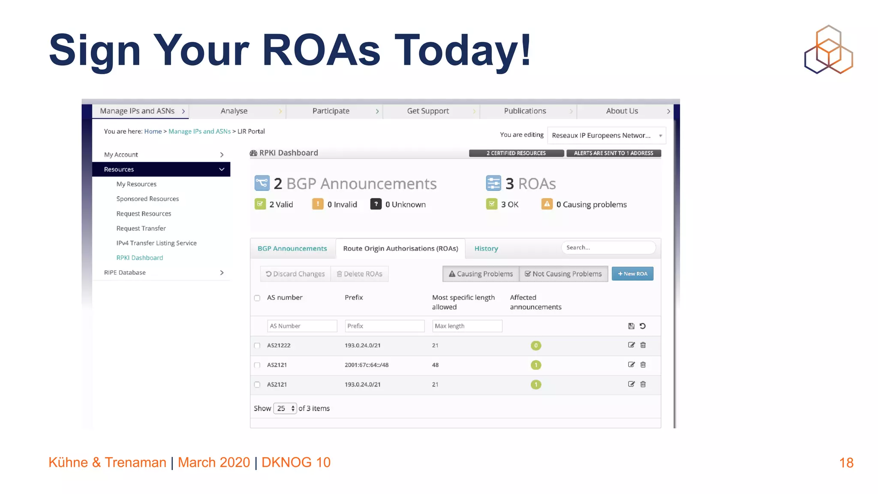Check the AS21222 row checkbox
878x494 pixels.
pyautogui.click(x=257, y=346)
